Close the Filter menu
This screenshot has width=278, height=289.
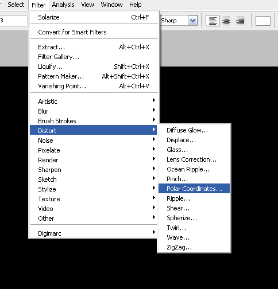pos(38,5)
